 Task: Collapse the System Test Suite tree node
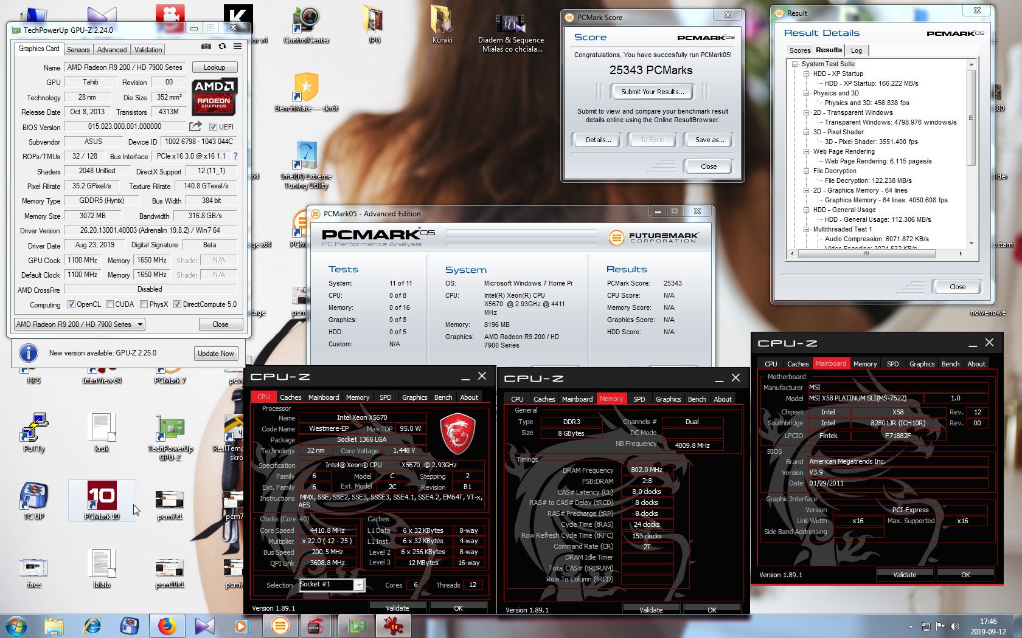794,64
